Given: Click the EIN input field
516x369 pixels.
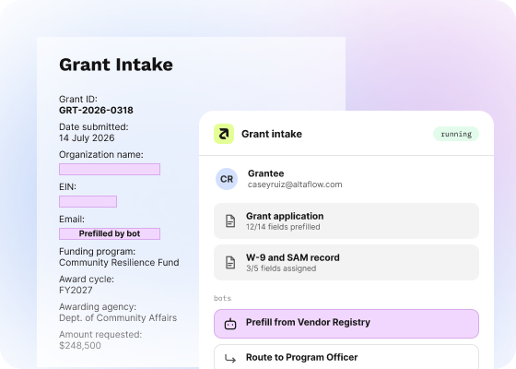Looking at the screenshot, I should pos(88,202).
